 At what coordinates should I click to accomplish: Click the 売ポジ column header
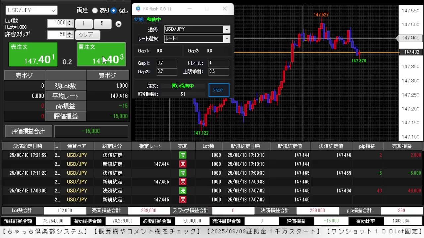(25, 75)
